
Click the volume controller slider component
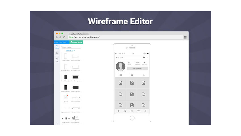coord(75,97)
